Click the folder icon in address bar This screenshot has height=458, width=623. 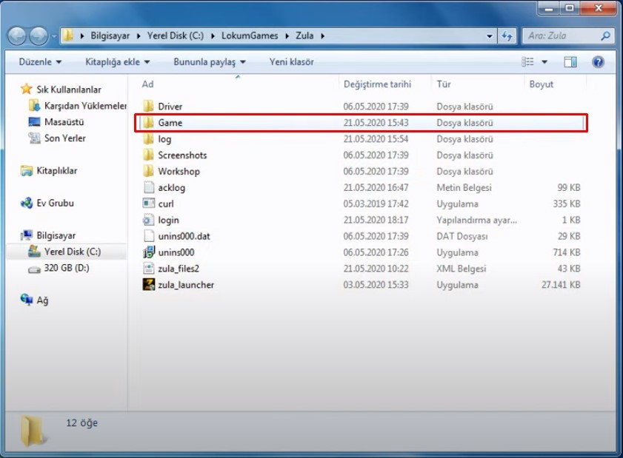click(x=68, y=36)
